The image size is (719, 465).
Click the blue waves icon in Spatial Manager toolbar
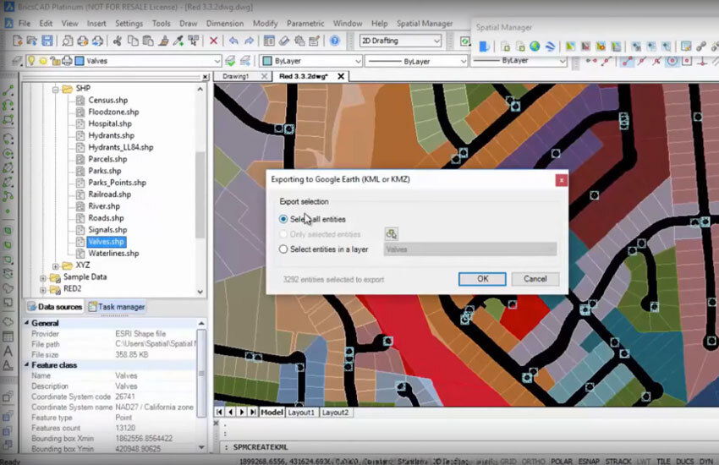pos(550,46)
